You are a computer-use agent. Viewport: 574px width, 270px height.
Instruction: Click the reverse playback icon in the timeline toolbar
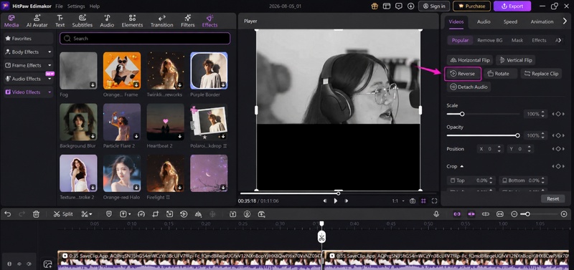(x=184, y=214)
